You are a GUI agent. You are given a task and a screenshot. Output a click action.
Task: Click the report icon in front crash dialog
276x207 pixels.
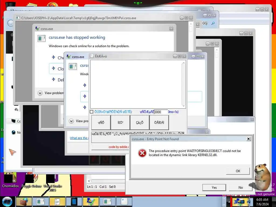(73, 67)
